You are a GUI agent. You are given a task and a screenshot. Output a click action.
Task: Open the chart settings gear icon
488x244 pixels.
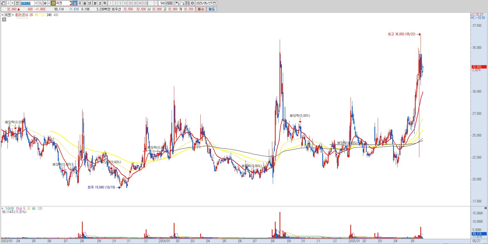pyautogui.click(x=192, y=3)
